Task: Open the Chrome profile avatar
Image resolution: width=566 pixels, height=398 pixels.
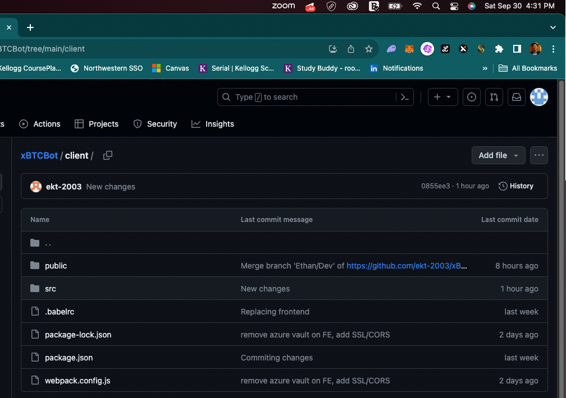Action: coord(535,49)
